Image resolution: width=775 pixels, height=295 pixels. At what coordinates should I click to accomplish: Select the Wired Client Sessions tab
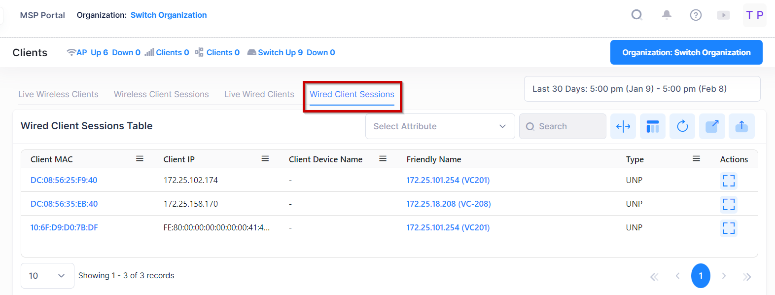click(352, 94)
